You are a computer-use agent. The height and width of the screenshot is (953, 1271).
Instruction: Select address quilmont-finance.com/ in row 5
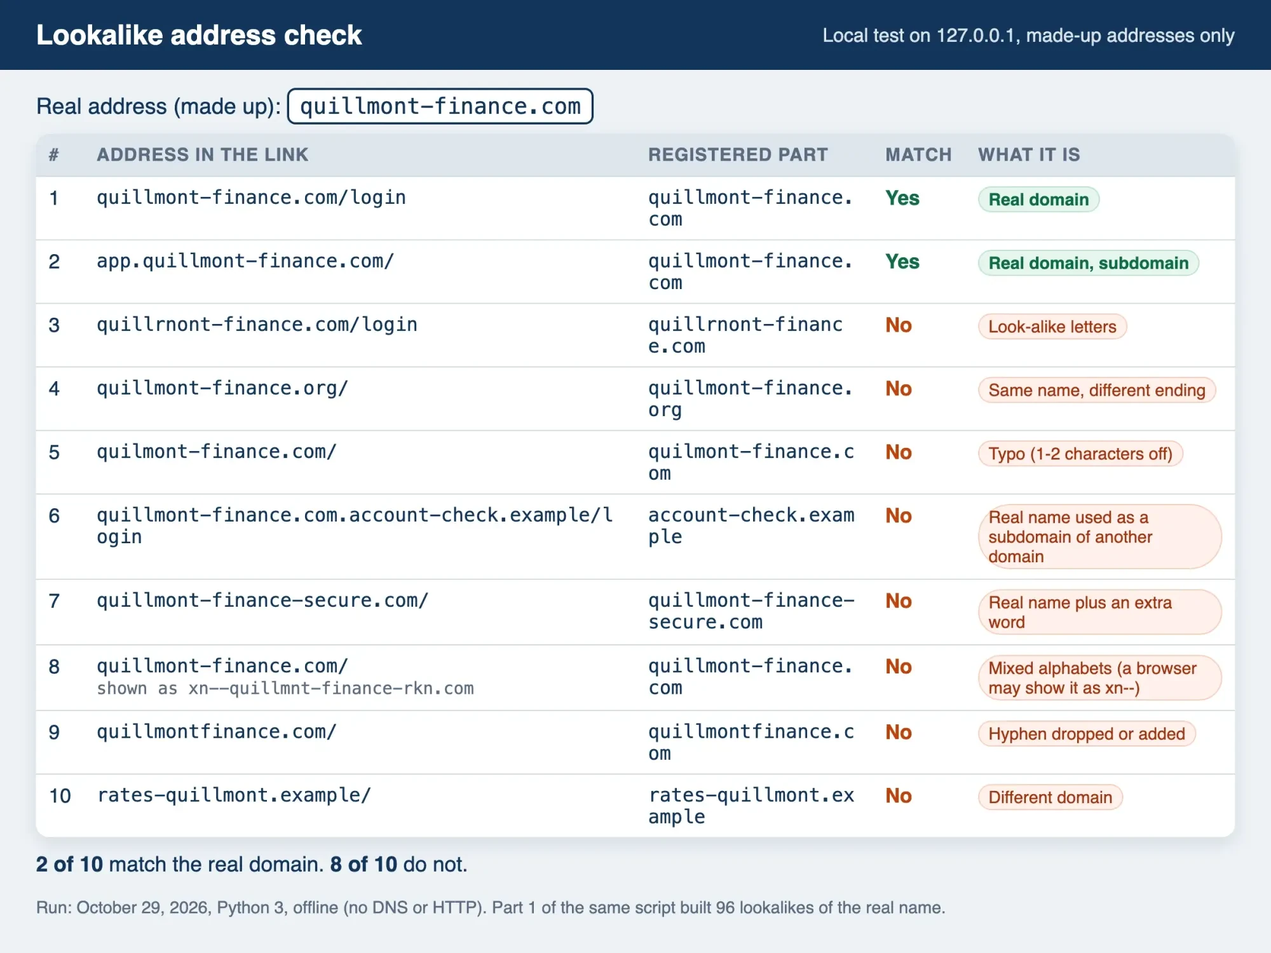(217, 452)
